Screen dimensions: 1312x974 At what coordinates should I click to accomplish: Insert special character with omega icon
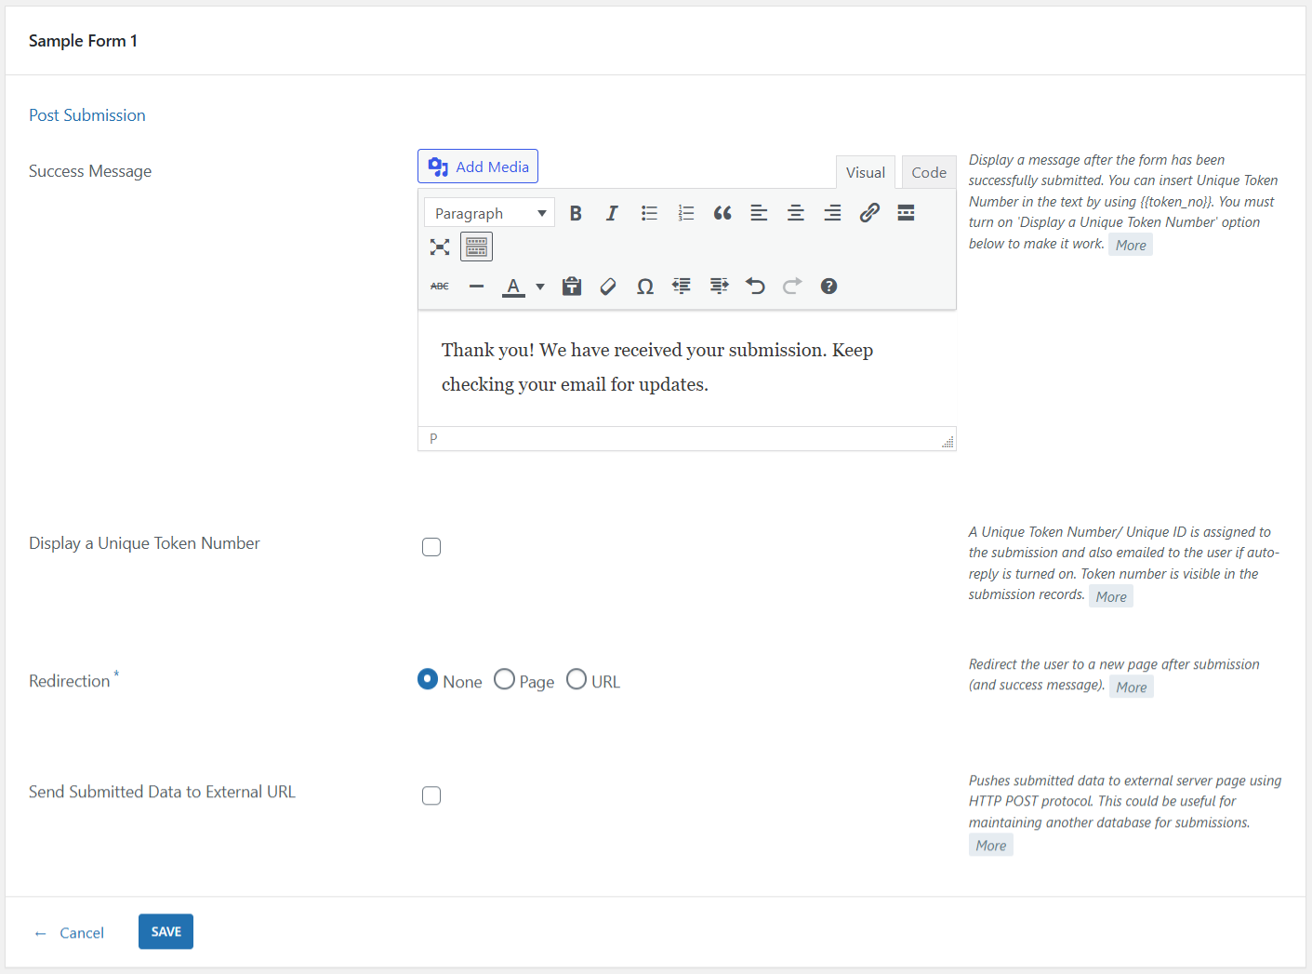pyautogui.click(x=644, y=287)
